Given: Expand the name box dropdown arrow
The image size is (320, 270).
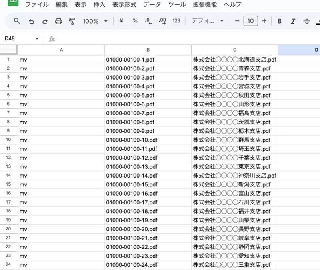Looking at the screenshot, I should coord(37,39).
